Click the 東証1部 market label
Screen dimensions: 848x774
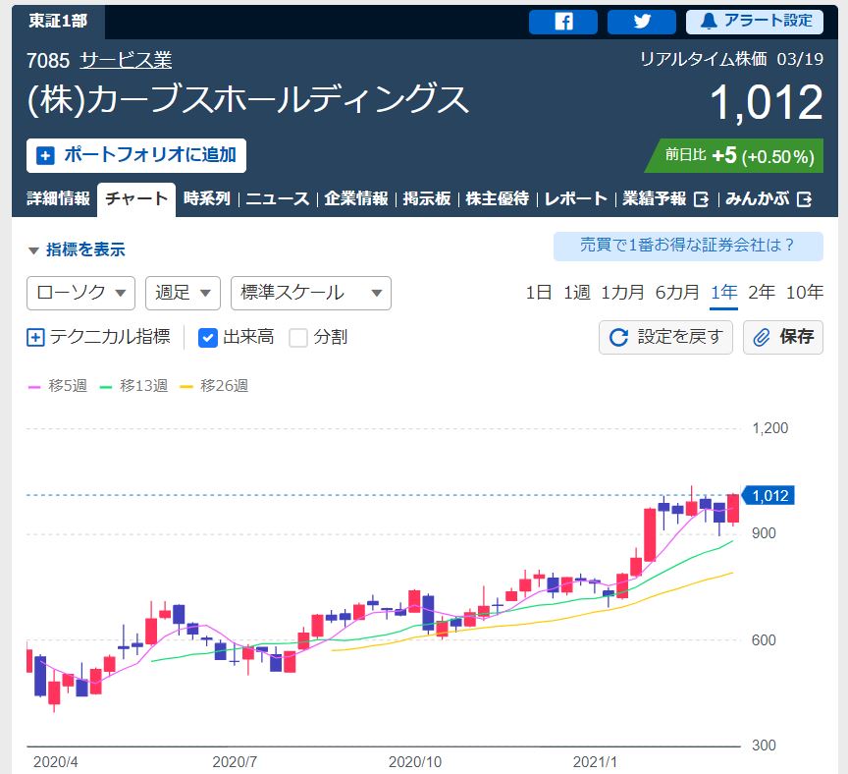(x=58, y=21)
